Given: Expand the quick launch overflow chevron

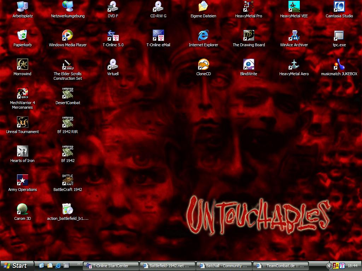Looking at the screenshot, I should [x=79, y=264].
